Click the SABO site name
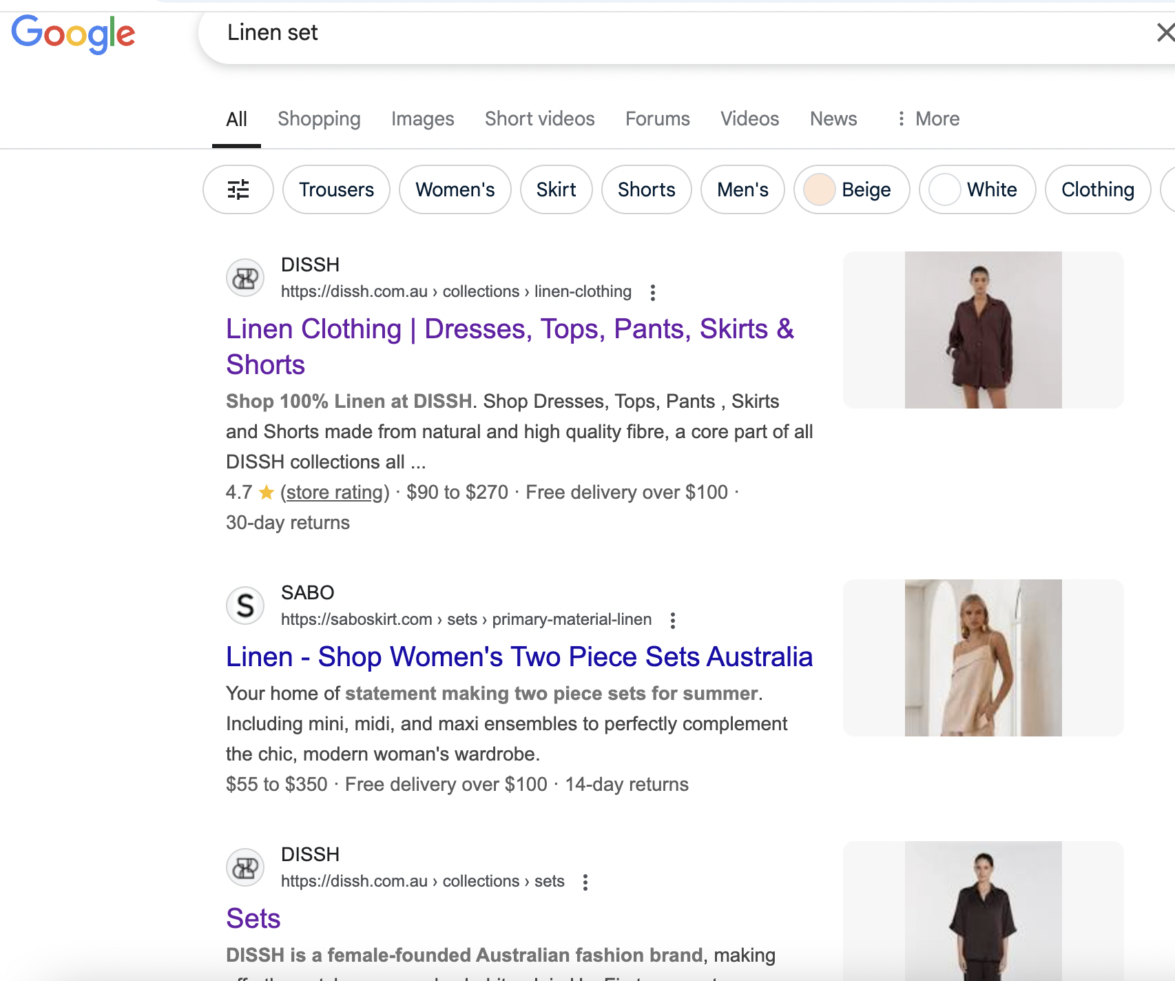Screen dimensions: 1175x981 (x=308, y=592)
